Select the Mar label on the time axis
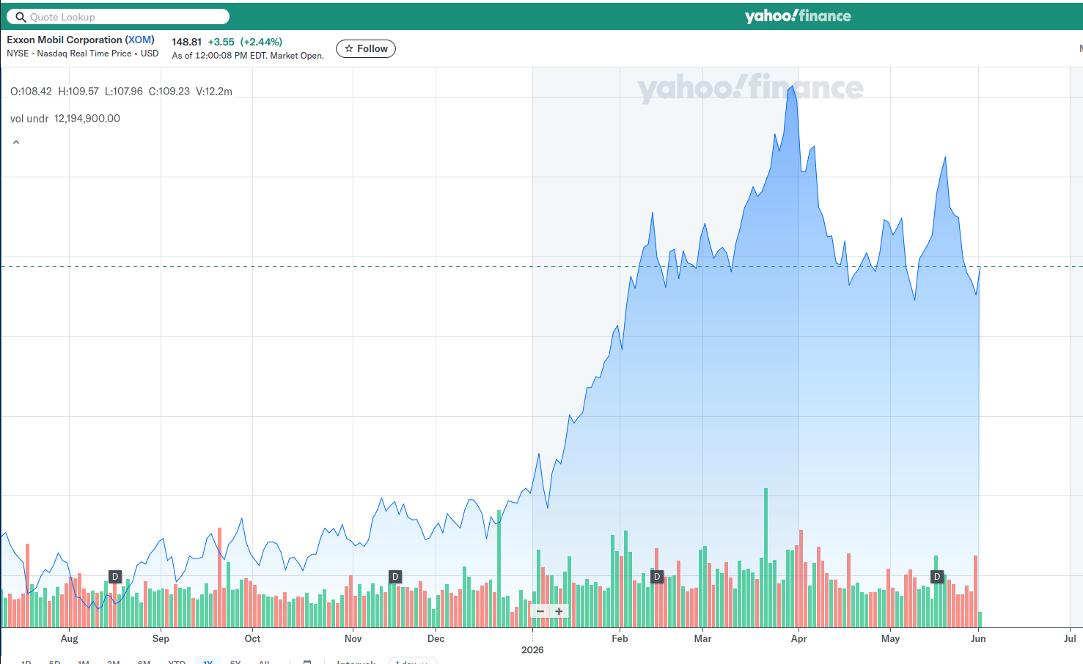 (702, 638)
